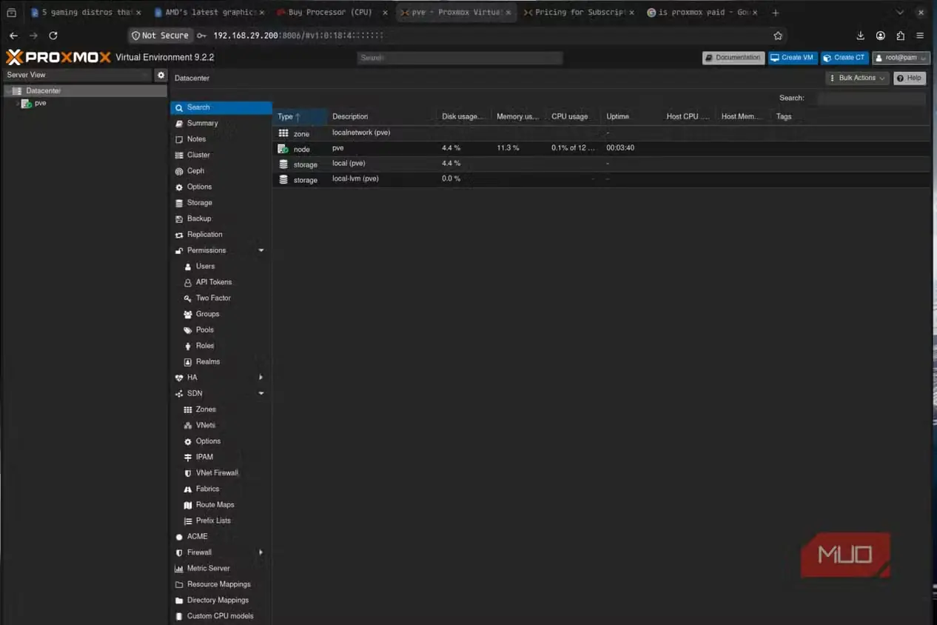
Task: Open the Documentation button
Action: pyautogui.click(x=733, y=58)
